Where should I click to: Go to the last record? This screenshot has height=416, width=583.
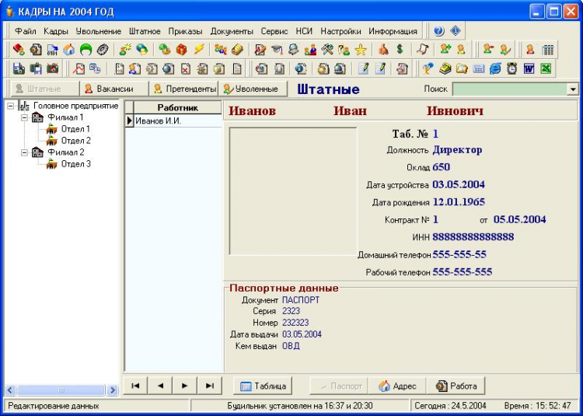(x=210, y=386)
